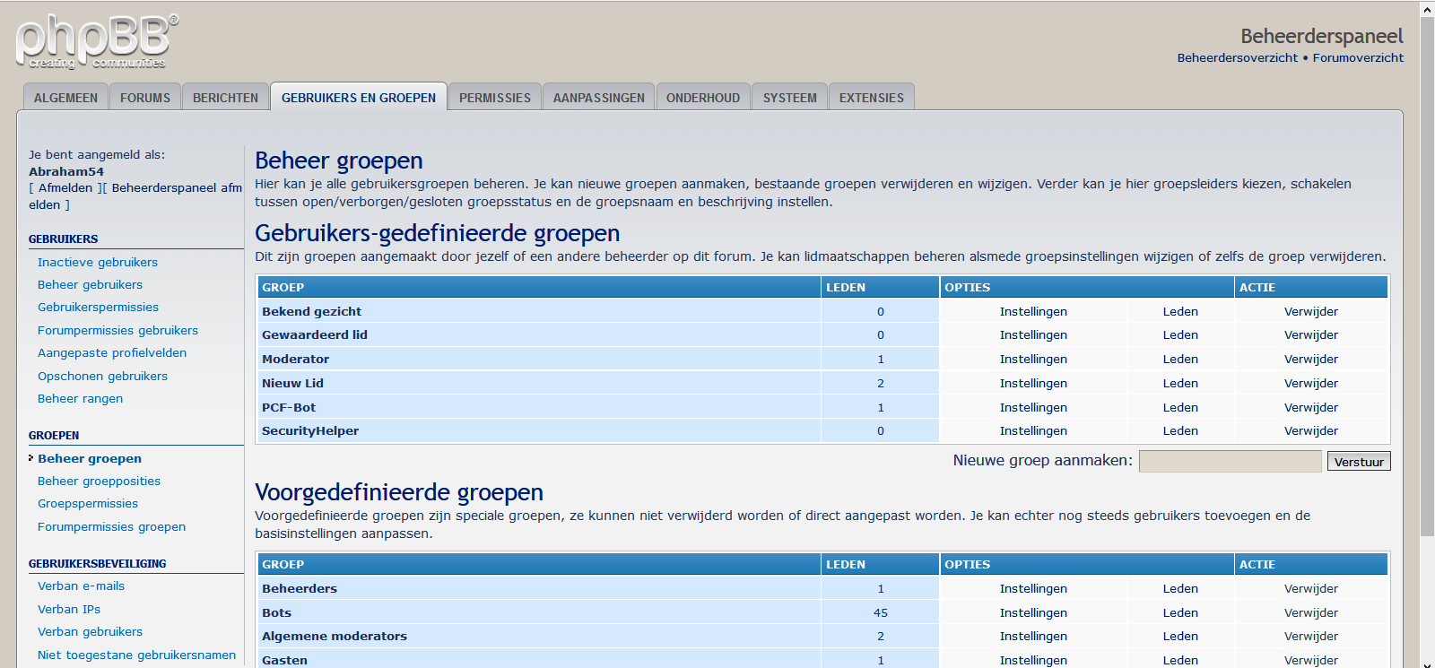The width and height of the screenshot is (1435, 668).
Task: Go to Forumoverzicht
Action: 1358,57
